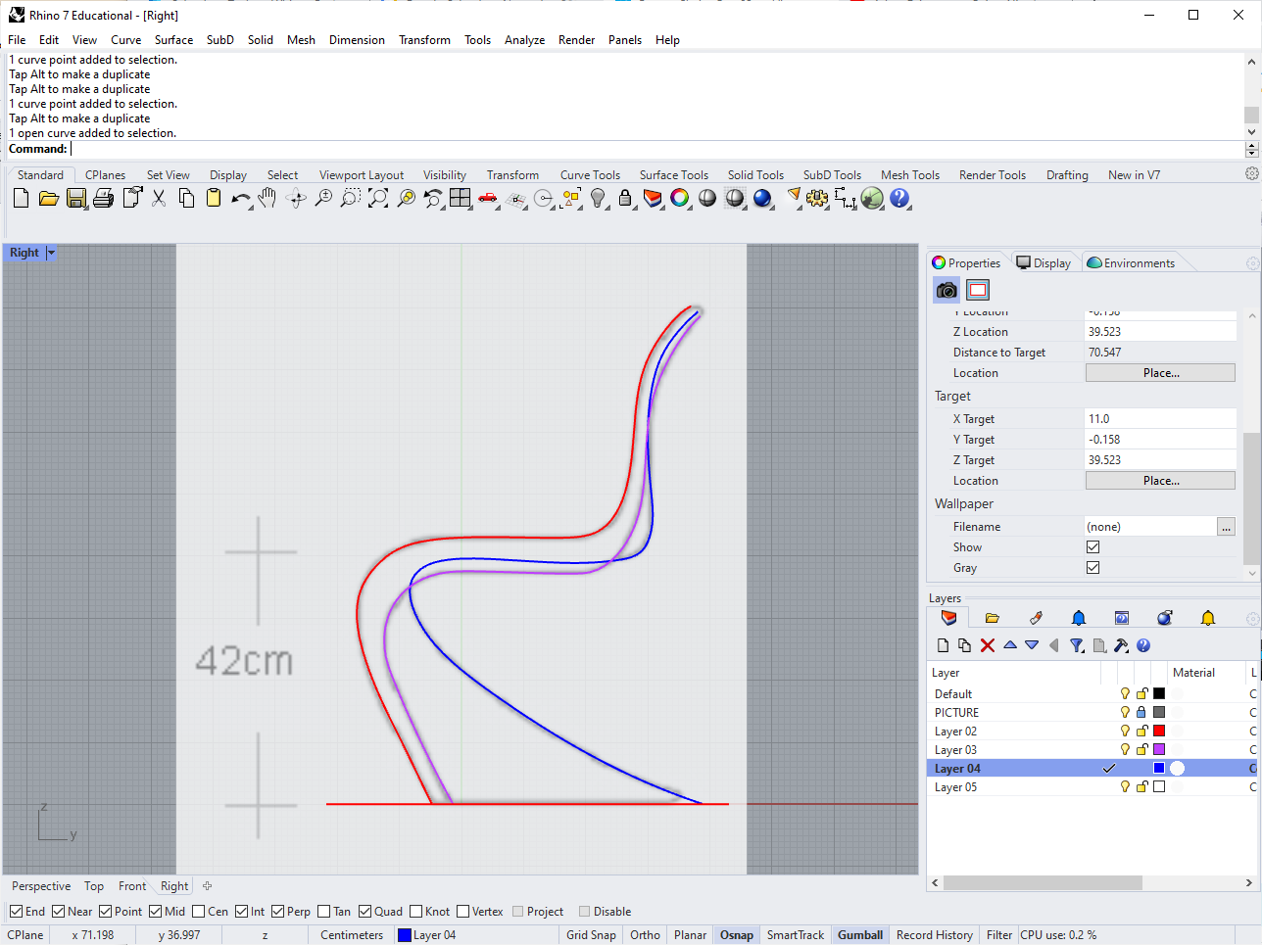Image resolution: width=1262 pixels, height=945 pixels.
Task: Change Layer 03 purple color swatch
Action: pos(1159,750)
